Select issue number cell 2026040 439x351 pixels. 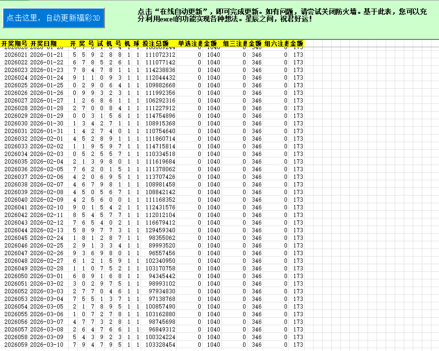[16, 200]
